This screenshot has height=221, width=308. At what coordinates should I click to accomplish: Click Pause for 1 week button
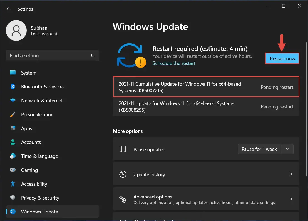click(x=259, y=149)
